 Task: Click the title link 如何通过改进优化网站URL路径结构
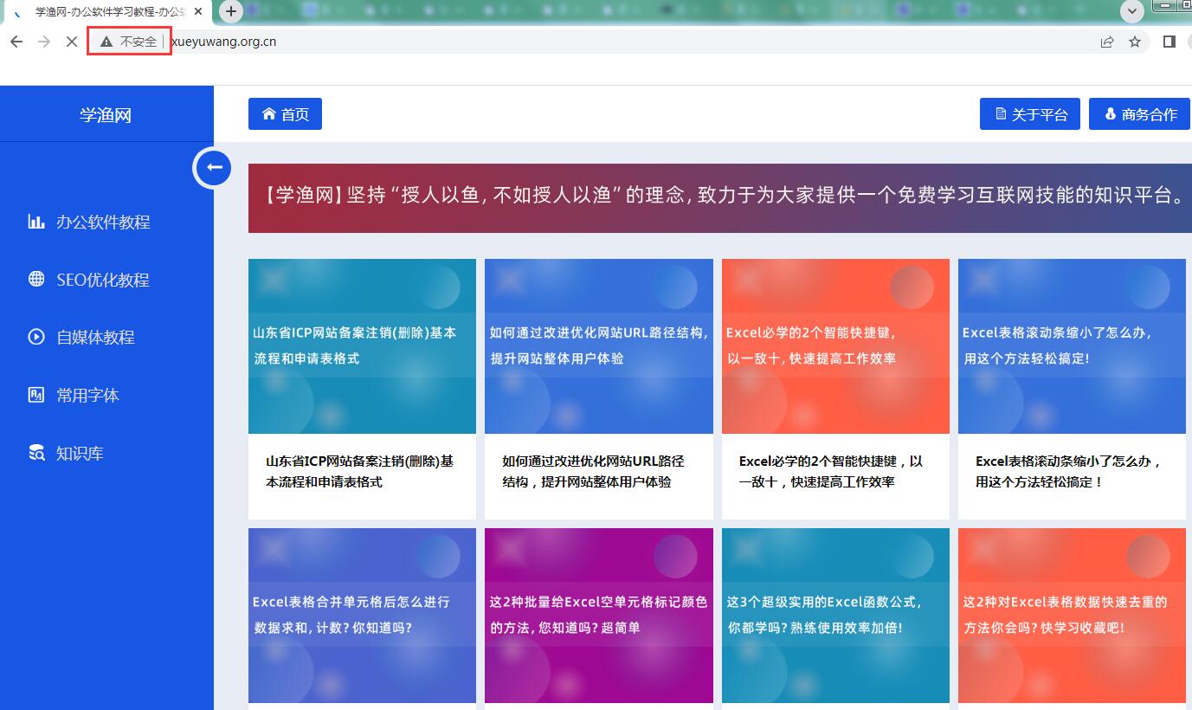(x=593, y=471)
